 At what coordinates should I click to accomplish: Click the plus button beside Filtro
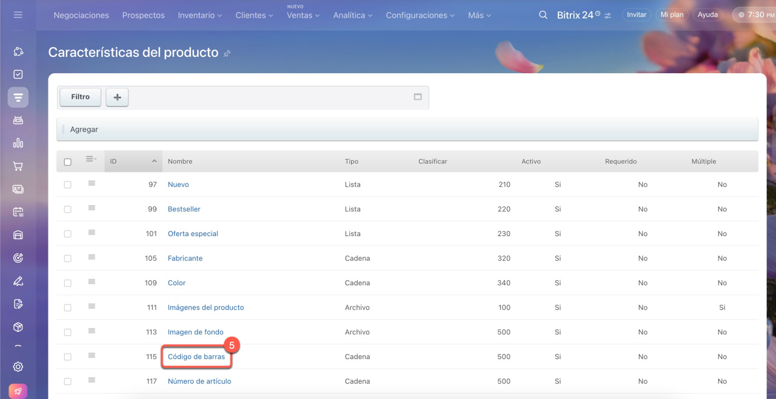pyautogui.click(x=117, y=97)
